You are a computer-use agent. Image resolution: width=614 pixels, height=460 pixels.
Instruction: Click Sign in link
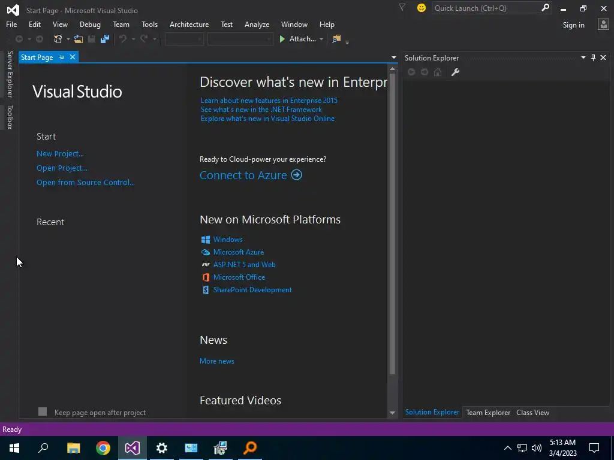(573, 25)
